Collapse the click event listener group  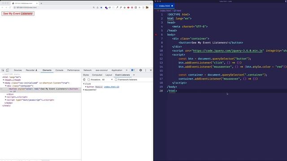(x=84, y=84)
